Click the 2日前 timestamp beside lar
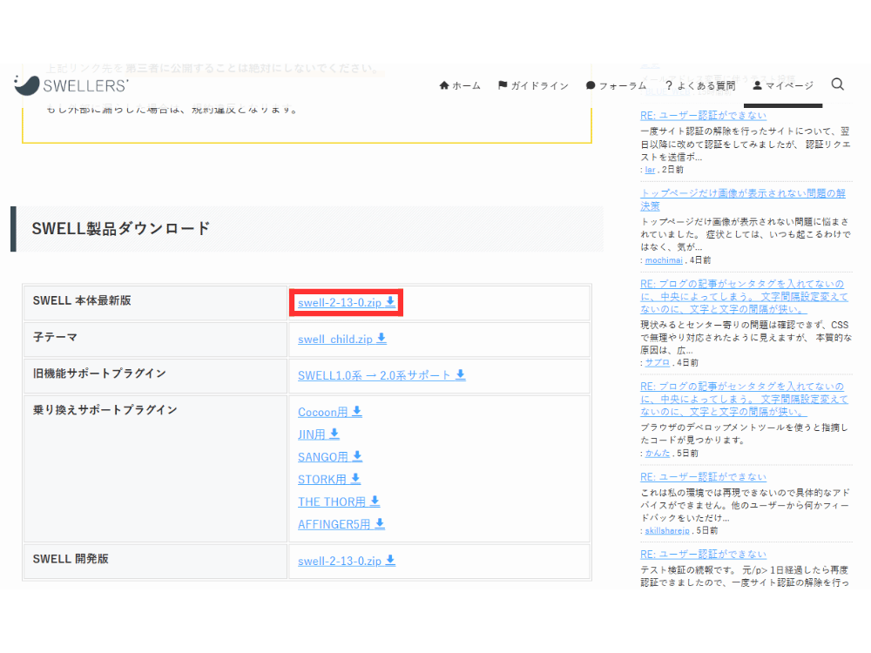This screenshot has width=871, height=653. [x=672, y=170]
